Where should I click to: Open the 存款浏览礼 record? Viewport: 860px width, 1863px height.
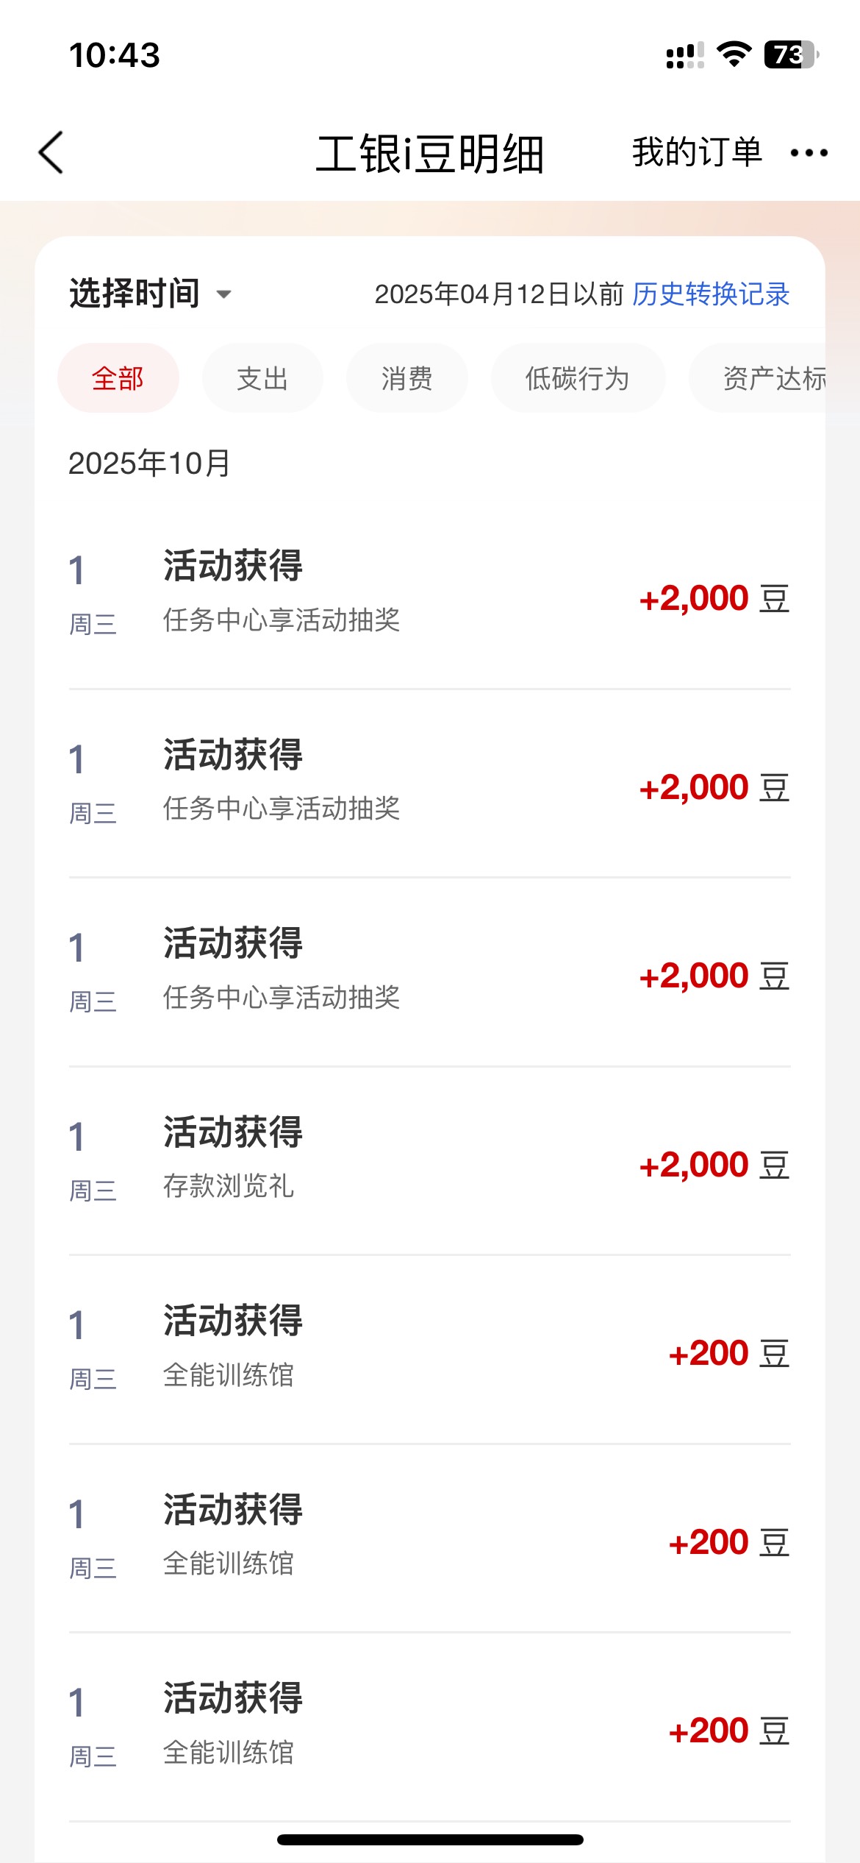[429, 1160]
